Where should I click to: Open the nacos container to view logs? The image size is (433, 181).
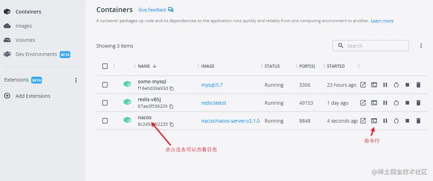(x=145, y=117)
